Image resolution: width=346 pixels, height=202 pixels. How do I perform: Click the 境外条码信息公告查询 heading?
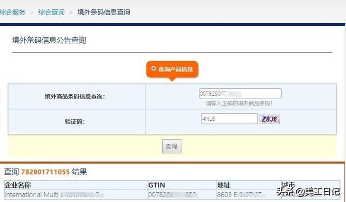click(x=49, y=40)
